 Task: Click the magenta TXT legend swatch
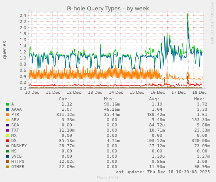click(7, 130)
